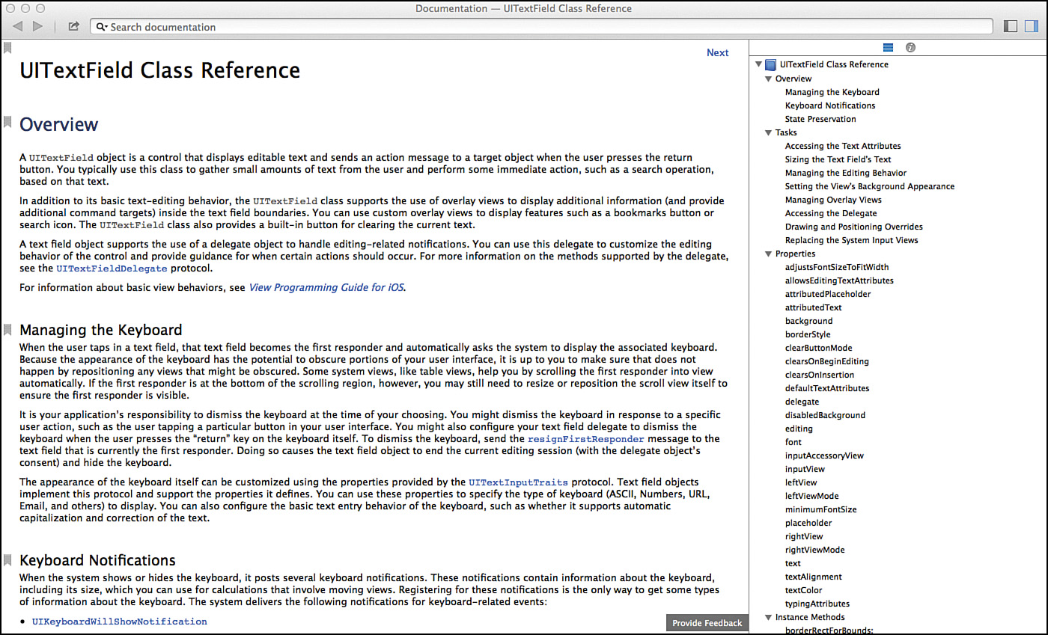Select attributedText property
The width and height of the screenshot is (1048, 635).
click(814, 307)
